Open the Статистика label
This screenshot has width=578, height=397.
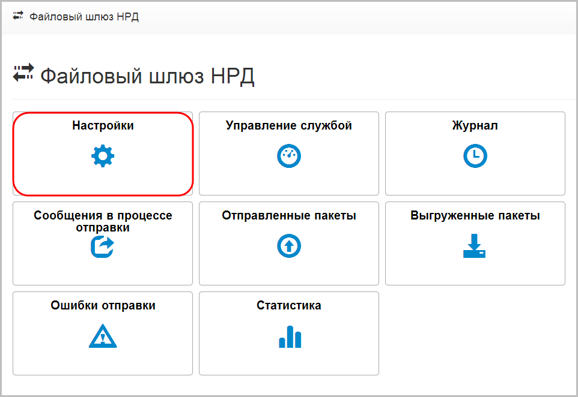(289, 305)
